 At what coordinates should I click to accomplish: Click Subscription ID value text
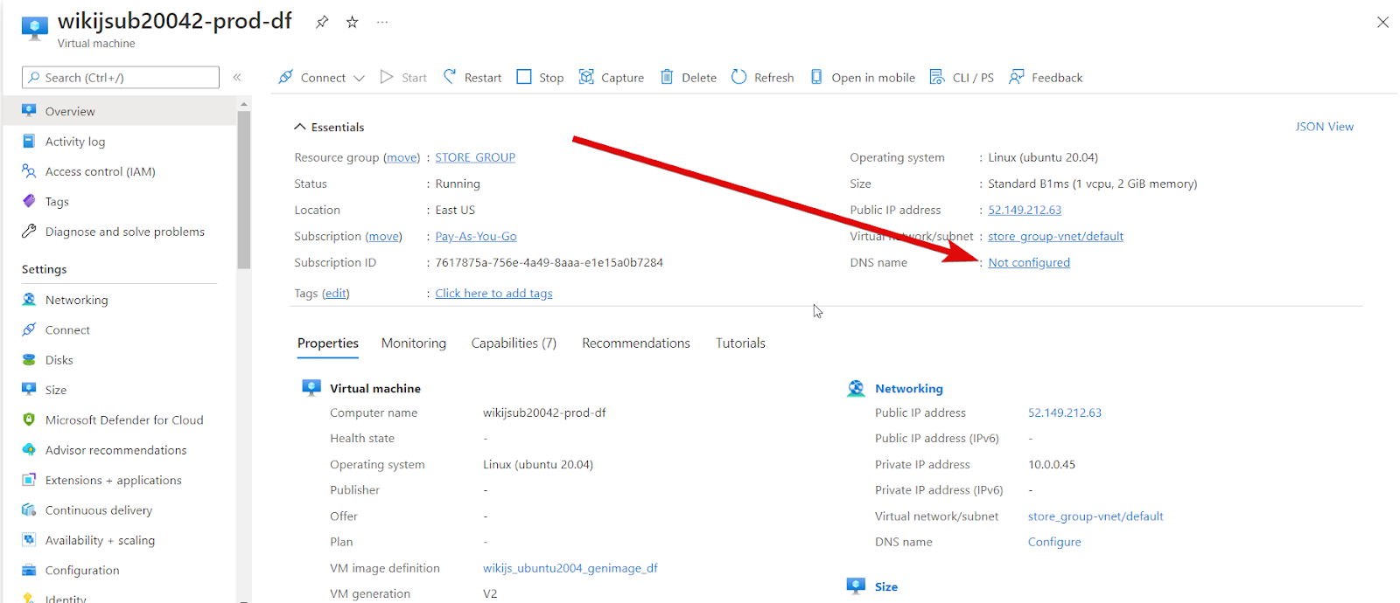point(549,262)
